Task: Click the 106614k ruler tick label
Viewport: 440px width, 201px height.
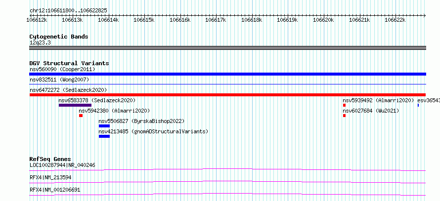Action: 108,20
